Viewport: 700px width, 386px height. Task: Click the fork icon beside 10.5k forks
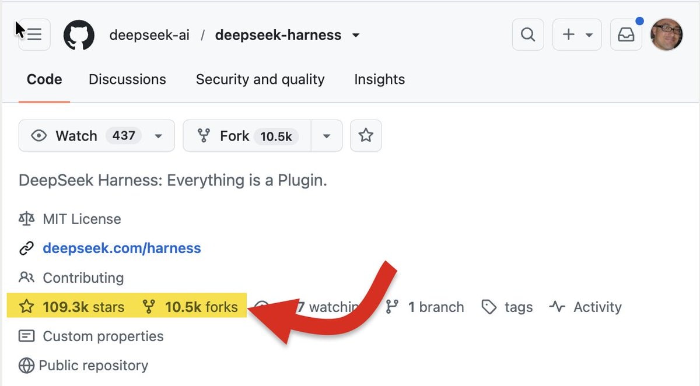click(149, 307)
